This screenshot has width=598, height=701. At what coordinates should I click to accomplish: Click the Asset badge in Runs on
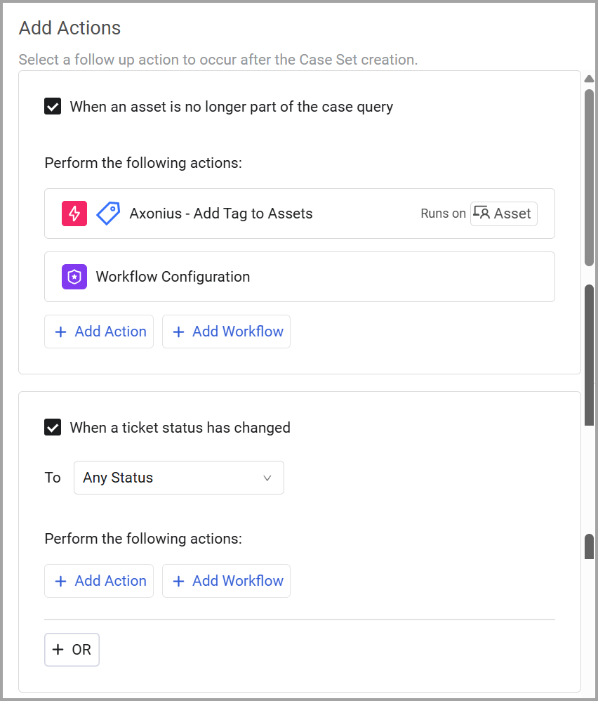(x=504, y=214)
